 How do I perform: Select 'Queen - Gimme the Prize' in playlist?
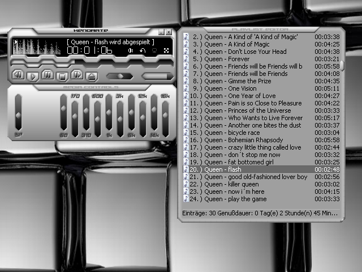(x=261, y=81)
